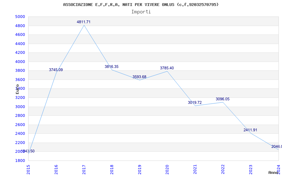Click x-axis year 2015

[28, 170]
